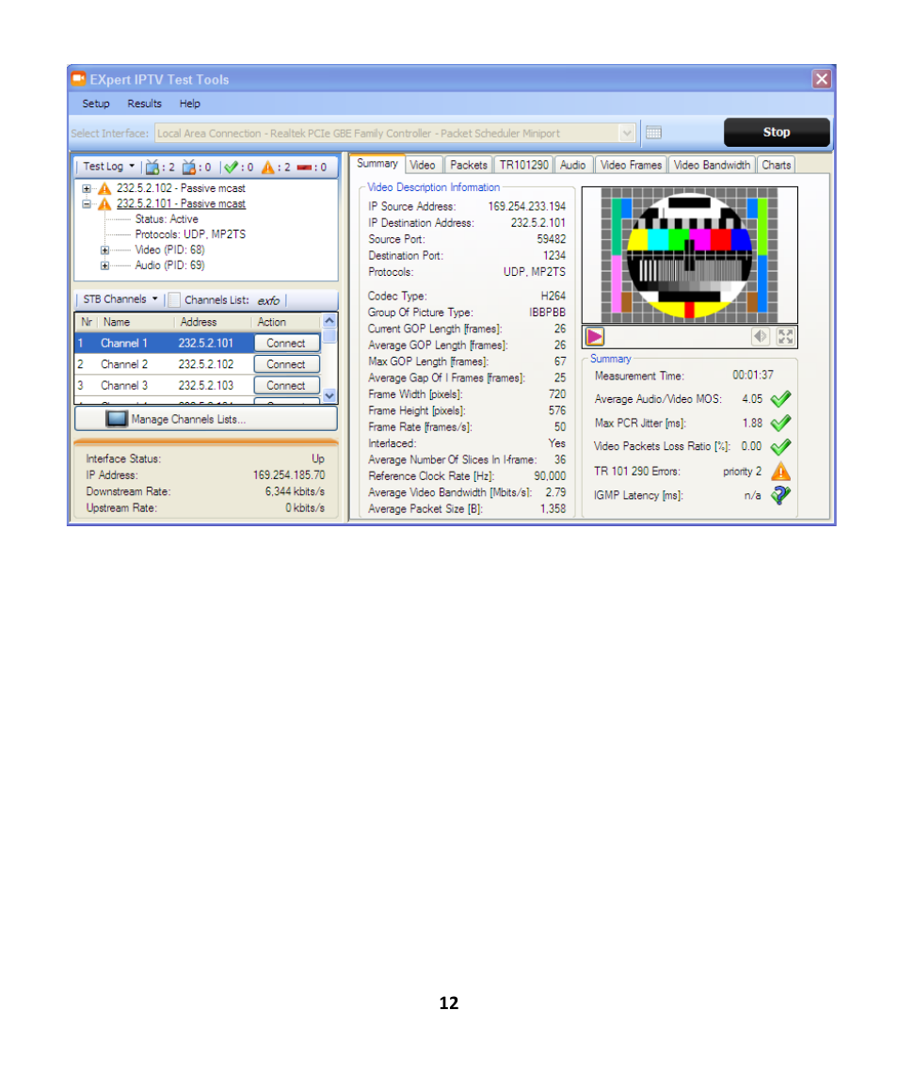
Task: Play the video preview with magenta play button
Action: tap(595, 337)
